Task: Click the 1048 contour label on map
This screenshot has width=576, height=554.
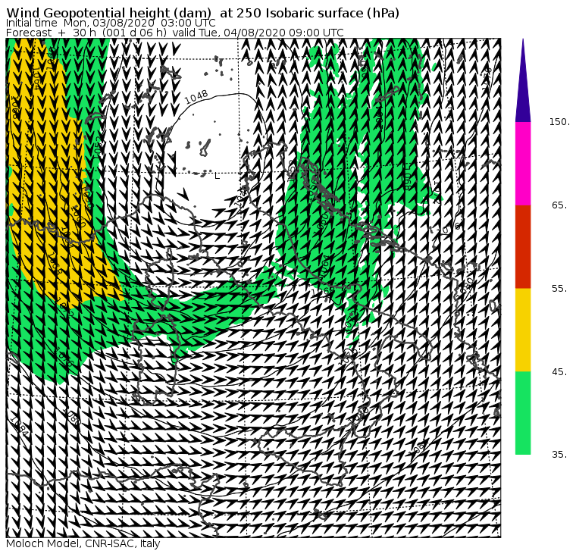Action: (196, 97)
